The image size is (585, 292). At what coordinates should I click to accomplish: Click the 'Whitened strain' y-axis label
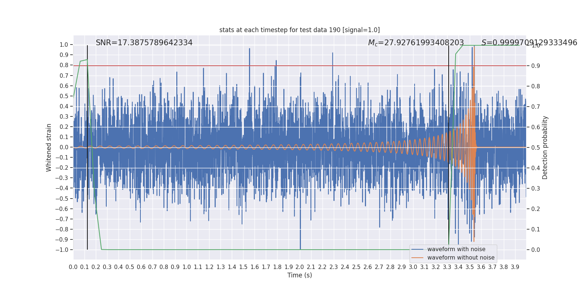[x=49, y=147]
